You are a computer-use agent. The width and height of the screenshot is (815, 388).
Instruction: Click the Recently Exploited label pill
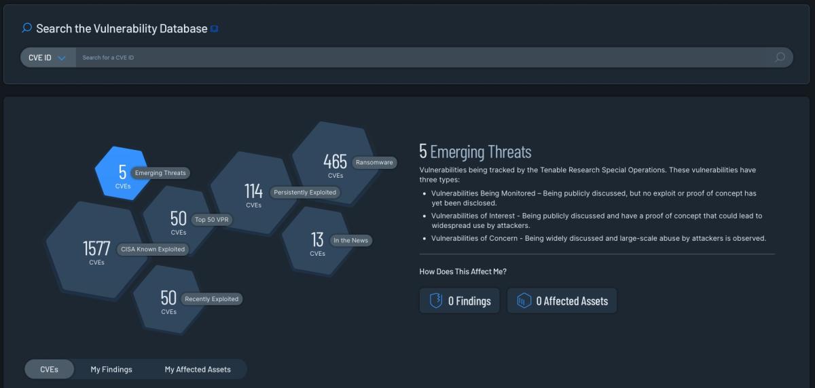(211, 299)
